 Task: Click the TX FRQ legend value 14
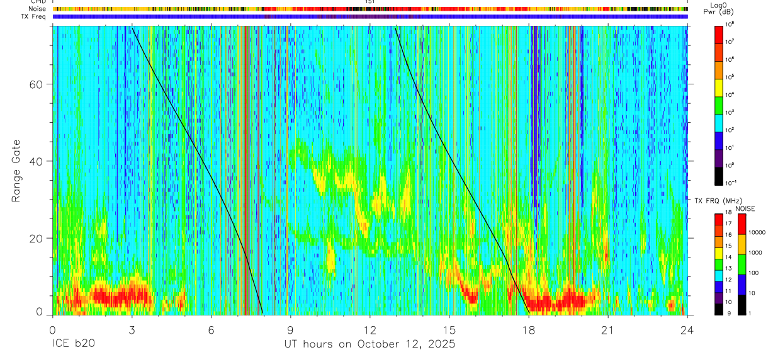728,258
